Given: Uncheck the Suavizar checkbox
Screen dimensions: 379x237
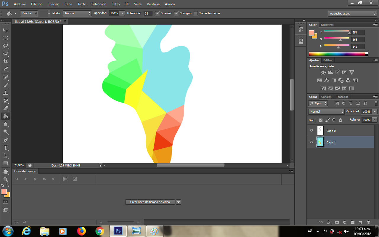Looking at the screenshot, I should [158, 13].
